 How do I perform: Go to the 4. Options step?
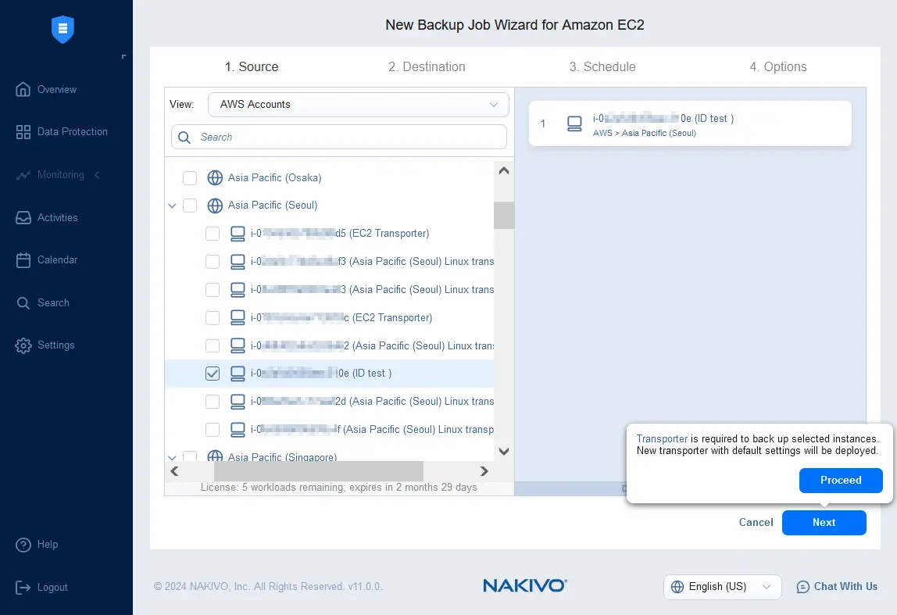[778, 67]
